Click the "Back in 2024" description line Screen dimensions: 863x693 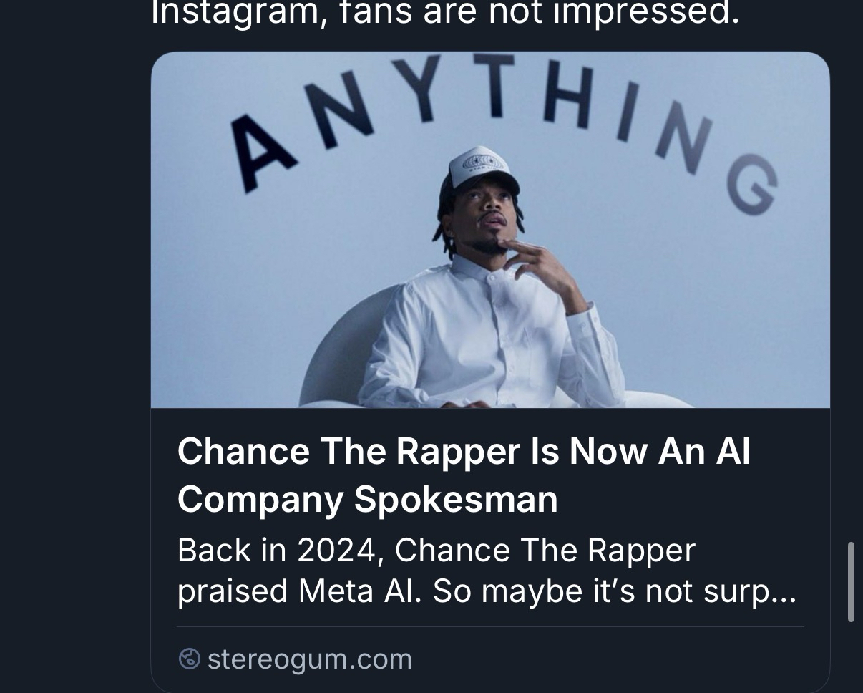click(436, 551)
